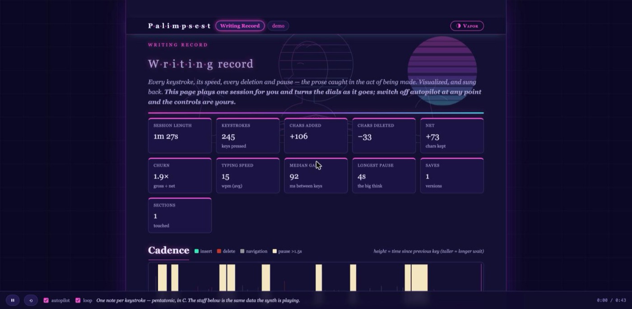632x309 pixels.
Task: Disable the autopilot checkbox
Action: pos(46,300)
